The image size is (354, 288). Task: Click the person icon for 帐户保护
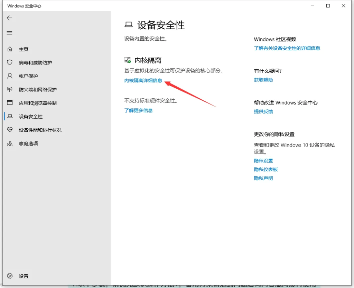click(10, 76)
